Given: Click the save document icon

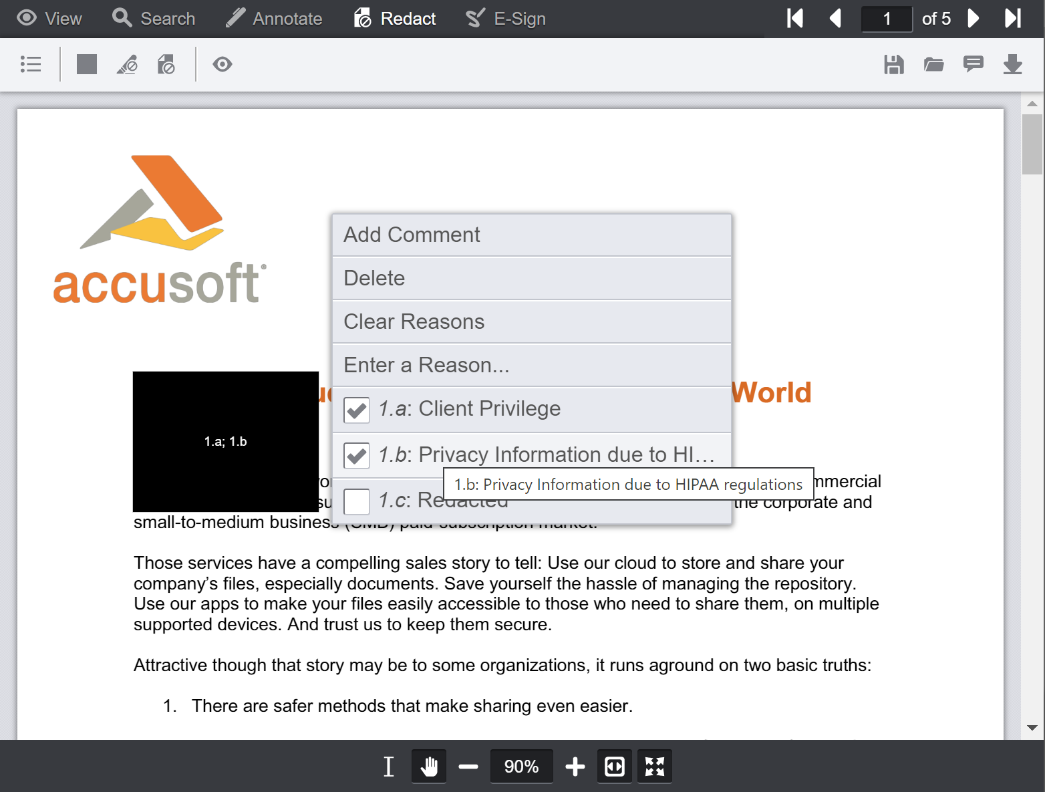Looking at the screenshot, I should point(893,65).
